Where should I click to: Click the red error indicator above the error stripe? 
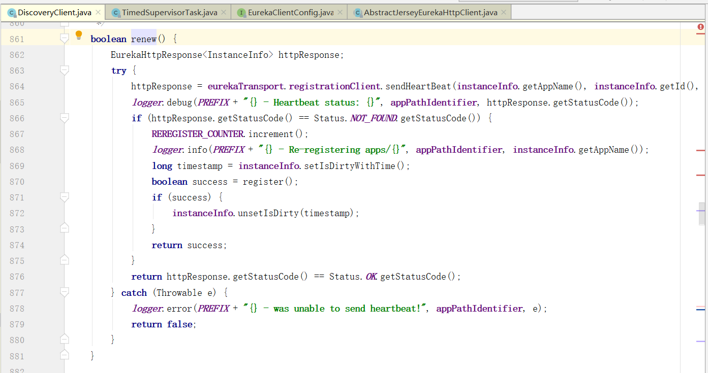coord(701,27)
